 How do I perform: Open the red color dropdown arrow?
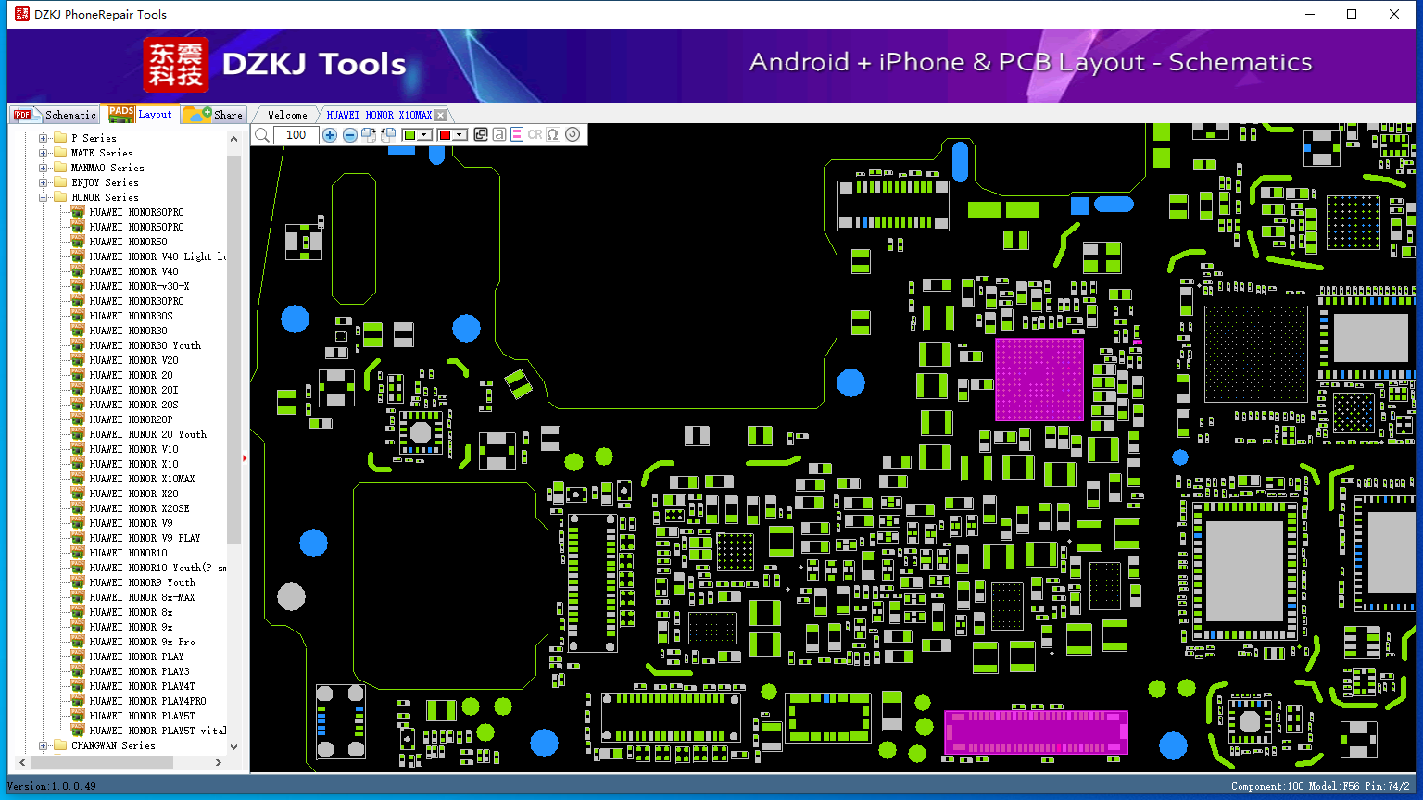pos(459,135)
